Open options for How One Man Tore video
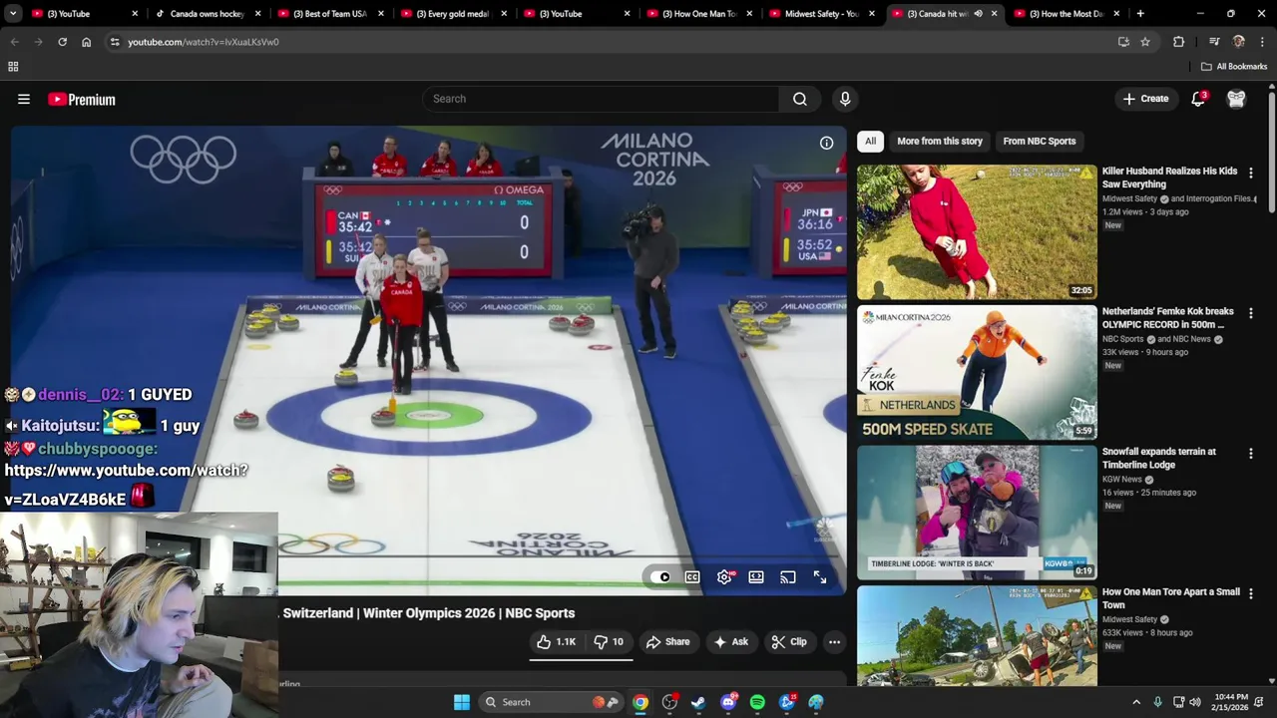Screen dimensions: 1277x718 tap(1251, 594)
